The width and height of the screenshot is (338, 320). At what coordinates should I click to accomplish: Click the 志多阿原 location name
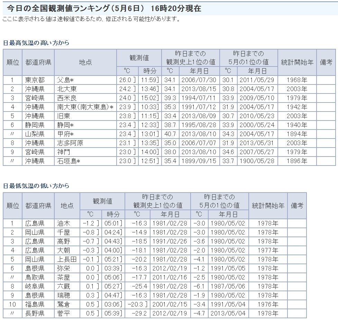point(70,143)
